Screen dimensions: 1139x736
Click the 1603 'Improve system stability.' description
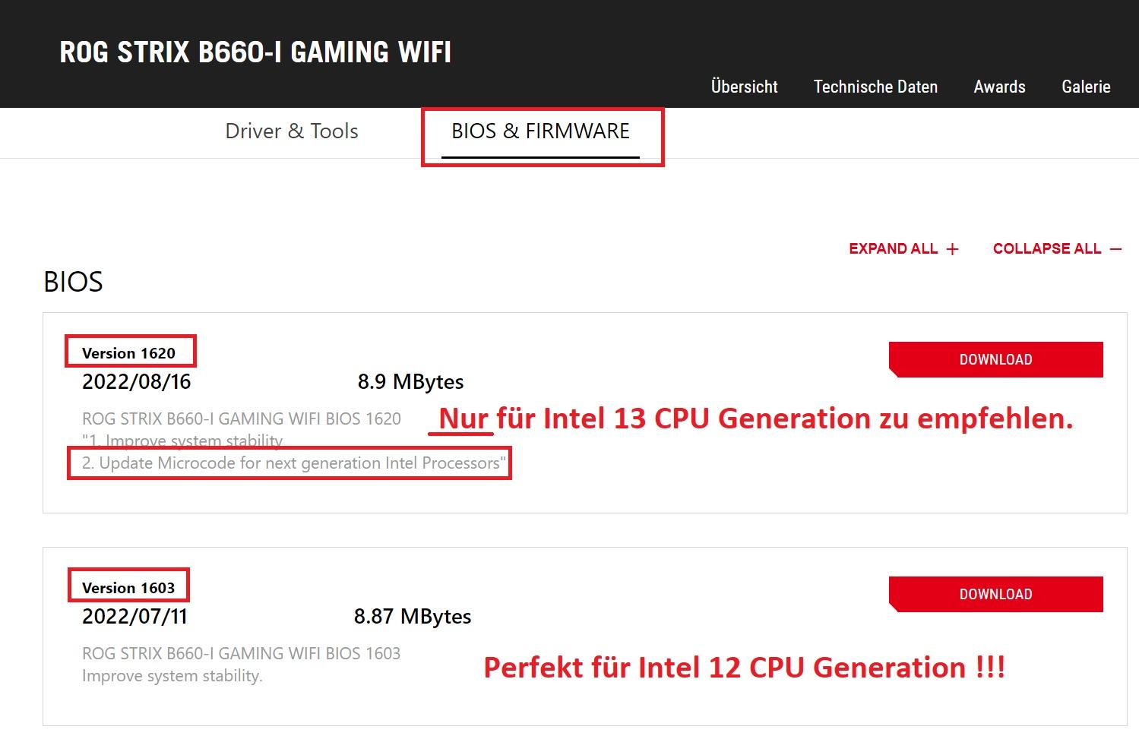coord(172,676)
